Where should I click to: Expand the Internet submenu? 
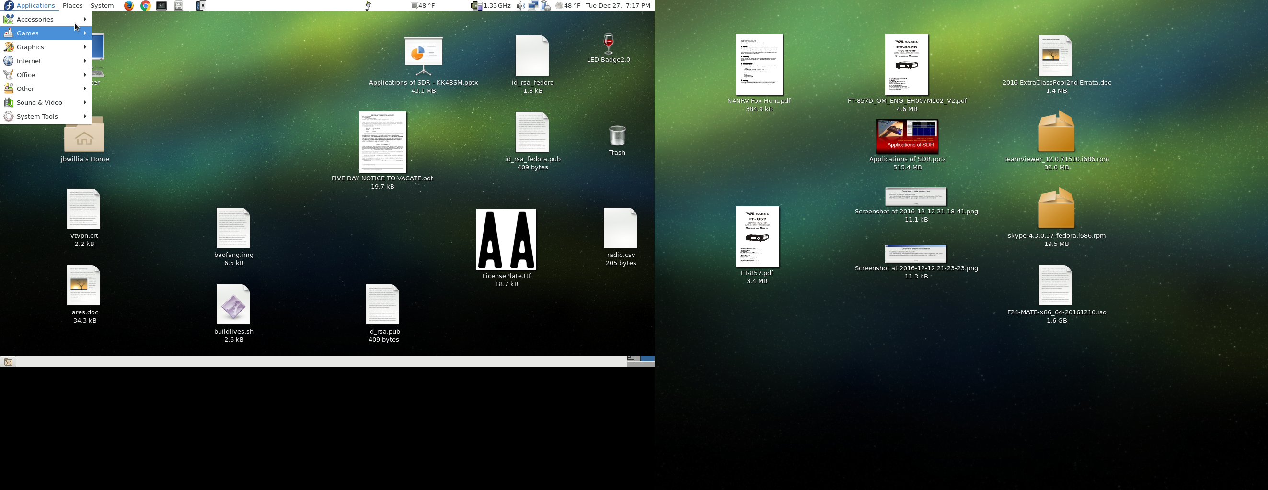[46, 61]
